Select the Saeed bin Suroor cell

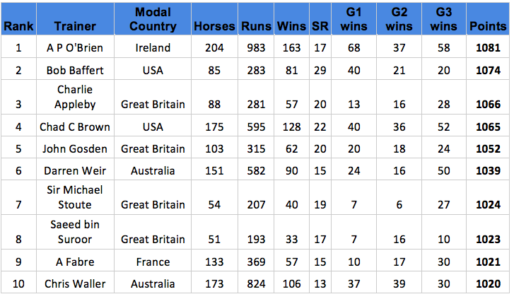(x=74, y=232)
